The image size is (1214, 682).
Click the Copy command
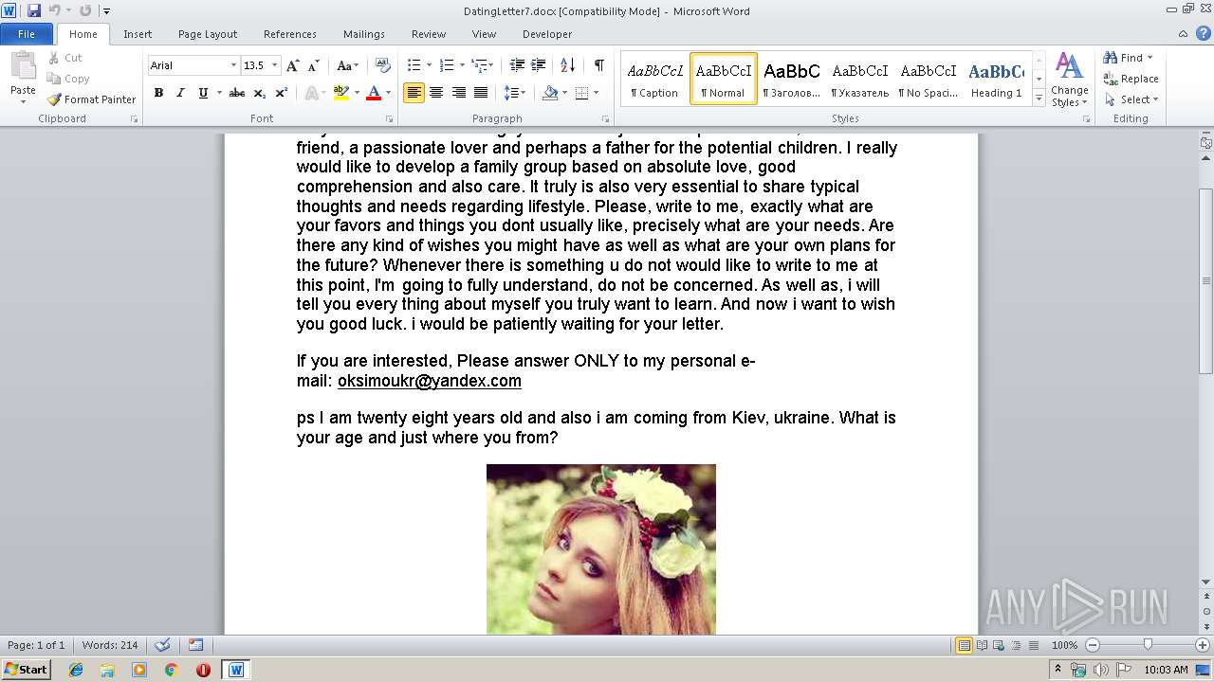click(x=68, y=79)
